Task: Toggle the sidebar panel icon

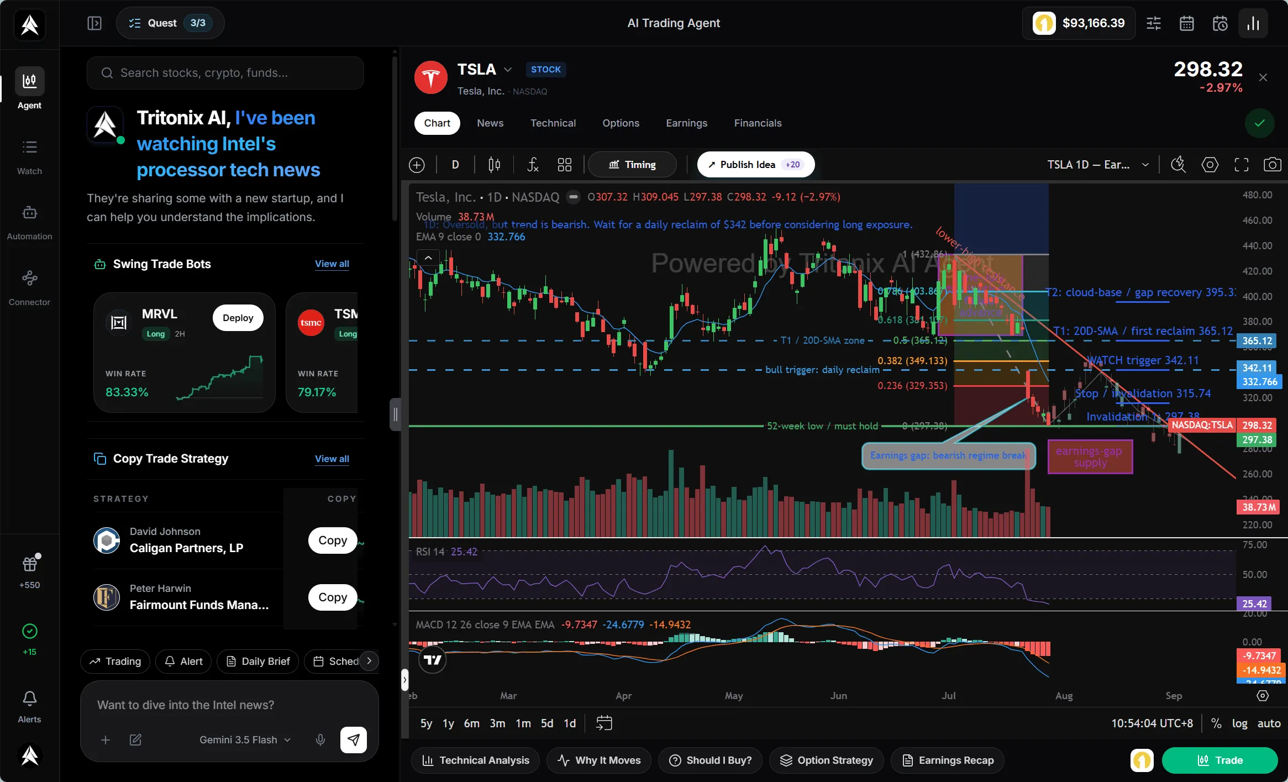Action: point(94,23)
